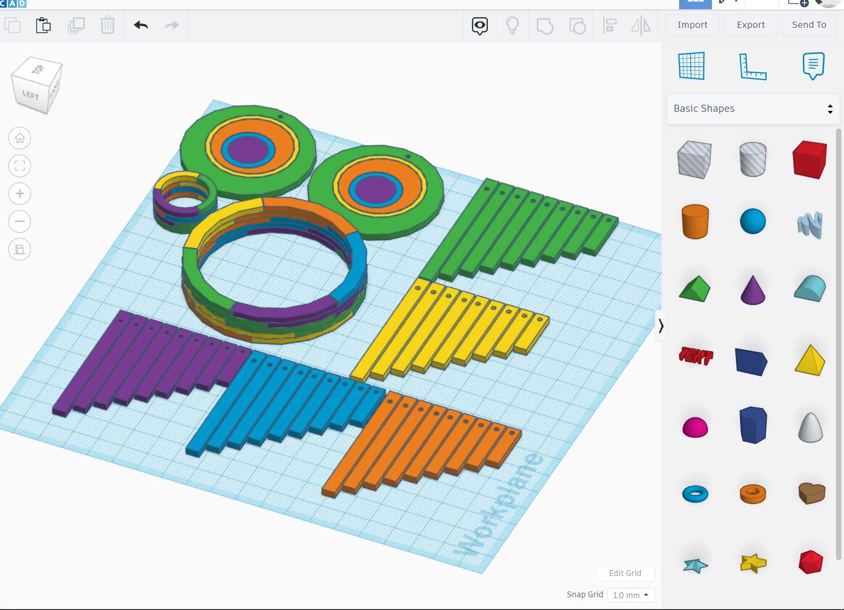This screenshot has height=610, width=844.
Task: Click the lightbulb Show all icon
Action: 513,26
